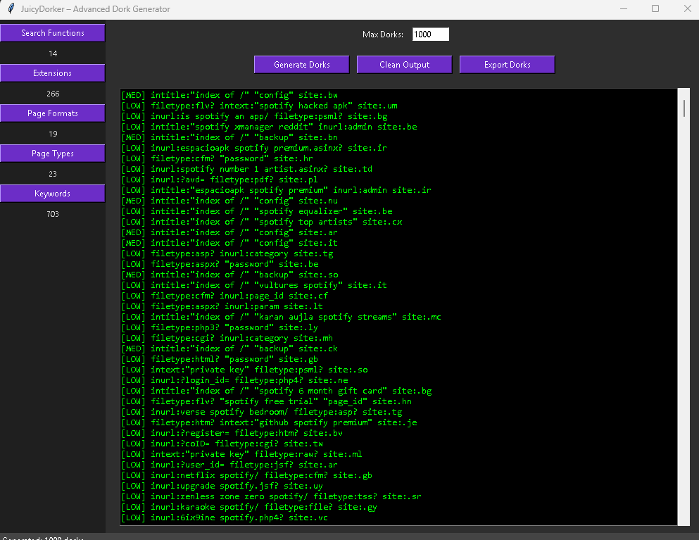Select the Keywords sidebar button
The height and width of the screenshot is (540, 699).
53,194
